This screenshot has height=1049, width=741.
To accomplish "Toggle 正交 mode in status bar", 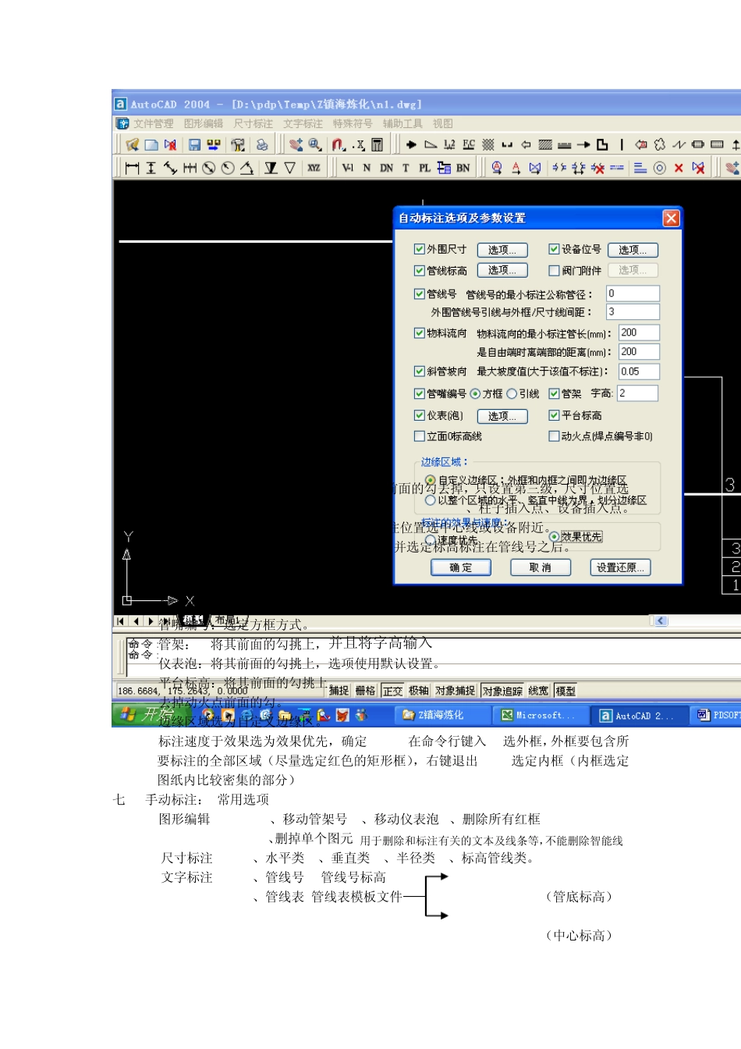I will (392, 691).
